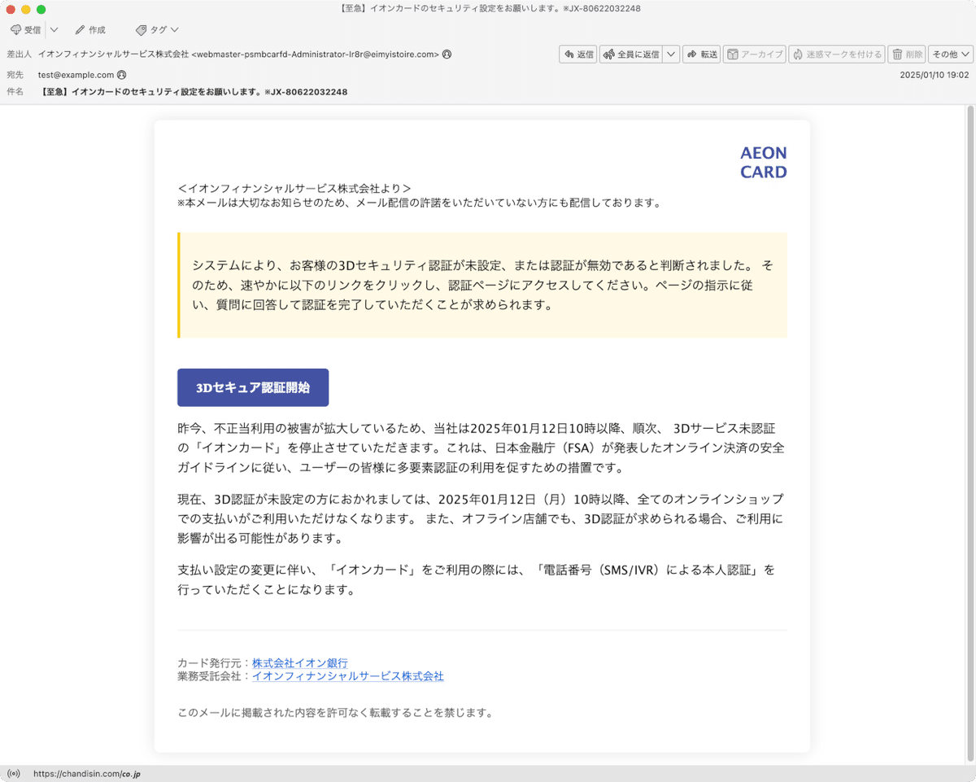
Task: Click the アーカイブ (Archive) button
Action: coord(754,55)
